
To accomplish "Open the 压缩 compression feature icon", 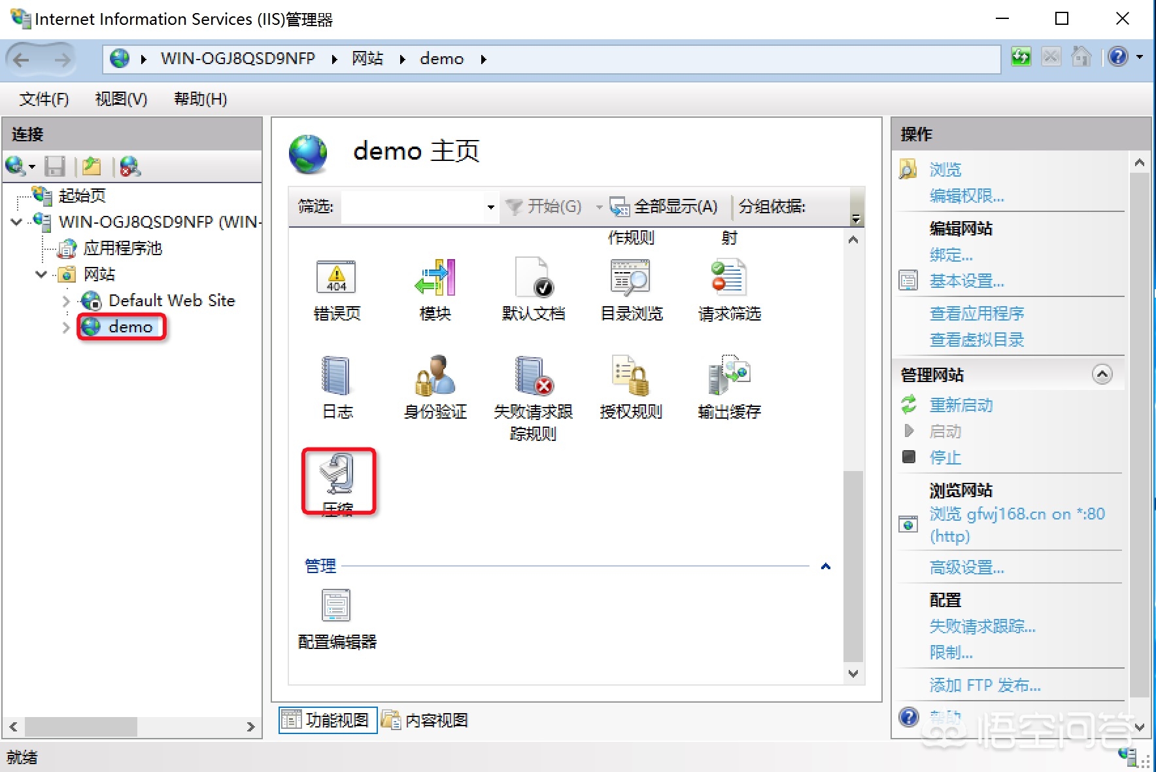I will [338, 475].
